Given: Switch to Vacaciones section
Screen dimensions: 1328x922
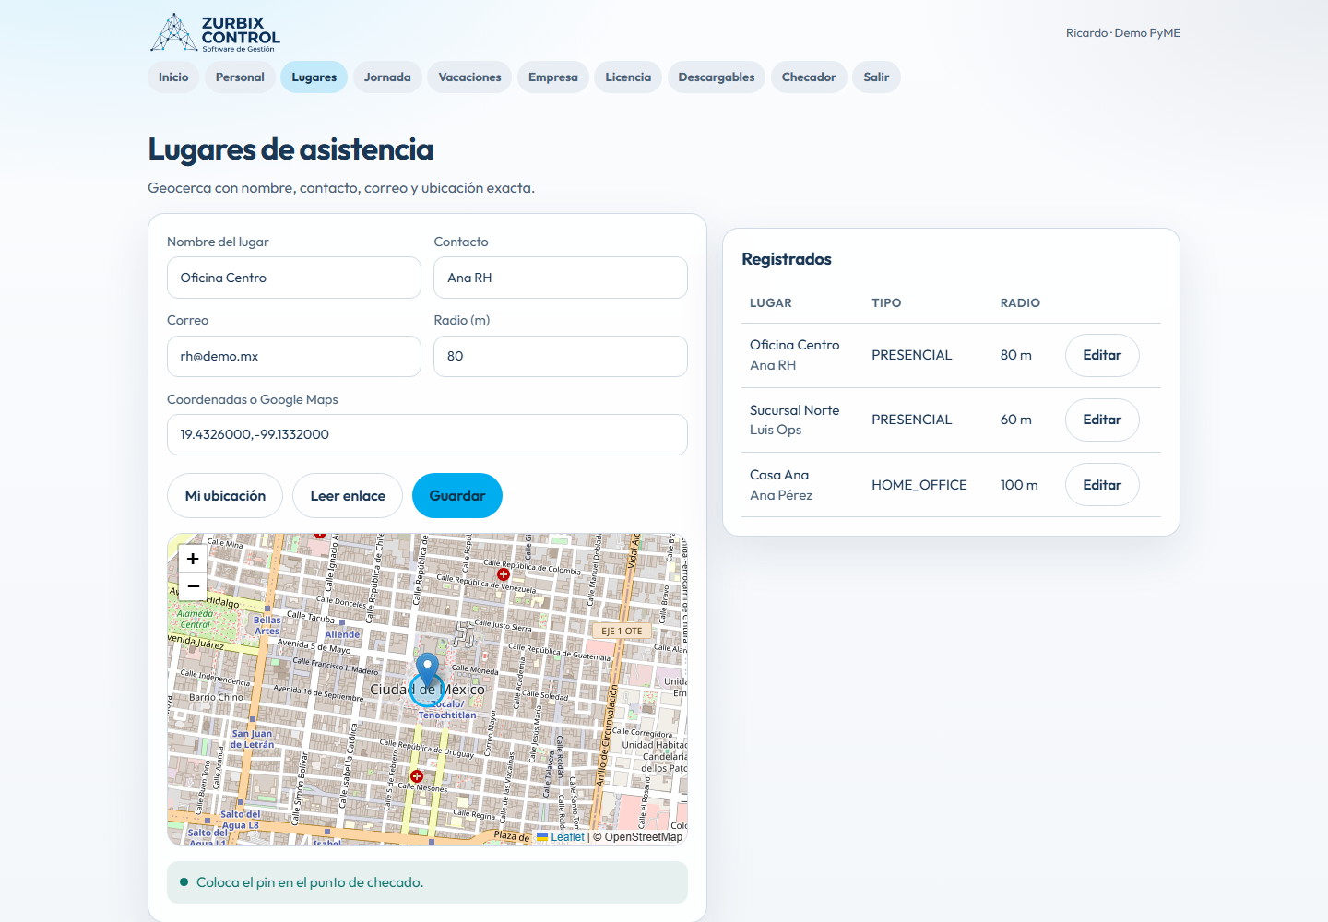Looking at the screenshot, I should pyautogui.click(x=469, y=77).
